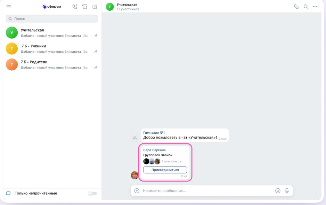Click the attach plus icon in the message box
Screen dimensions: 326x205
pos(137,190)
